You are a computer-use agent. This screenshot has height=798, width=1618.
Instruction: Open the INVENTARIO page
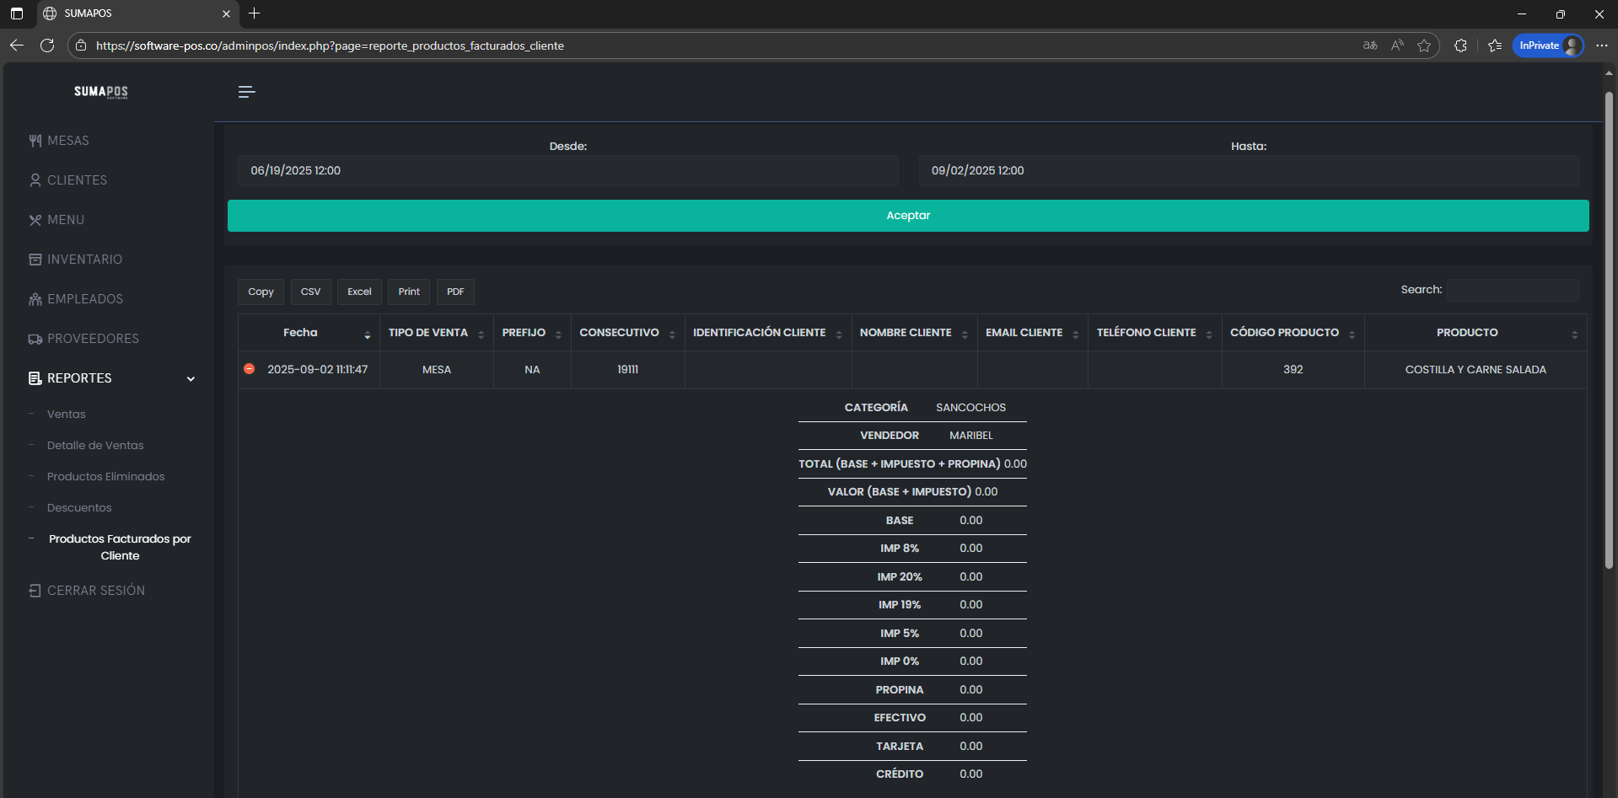tap(84, 260)
